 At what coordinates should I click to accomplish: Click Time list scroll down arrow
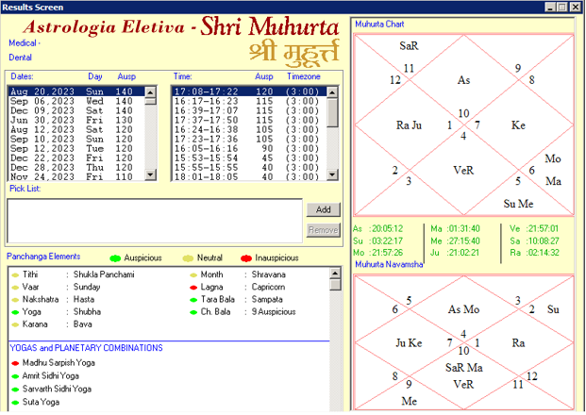(x=332, y=174)
